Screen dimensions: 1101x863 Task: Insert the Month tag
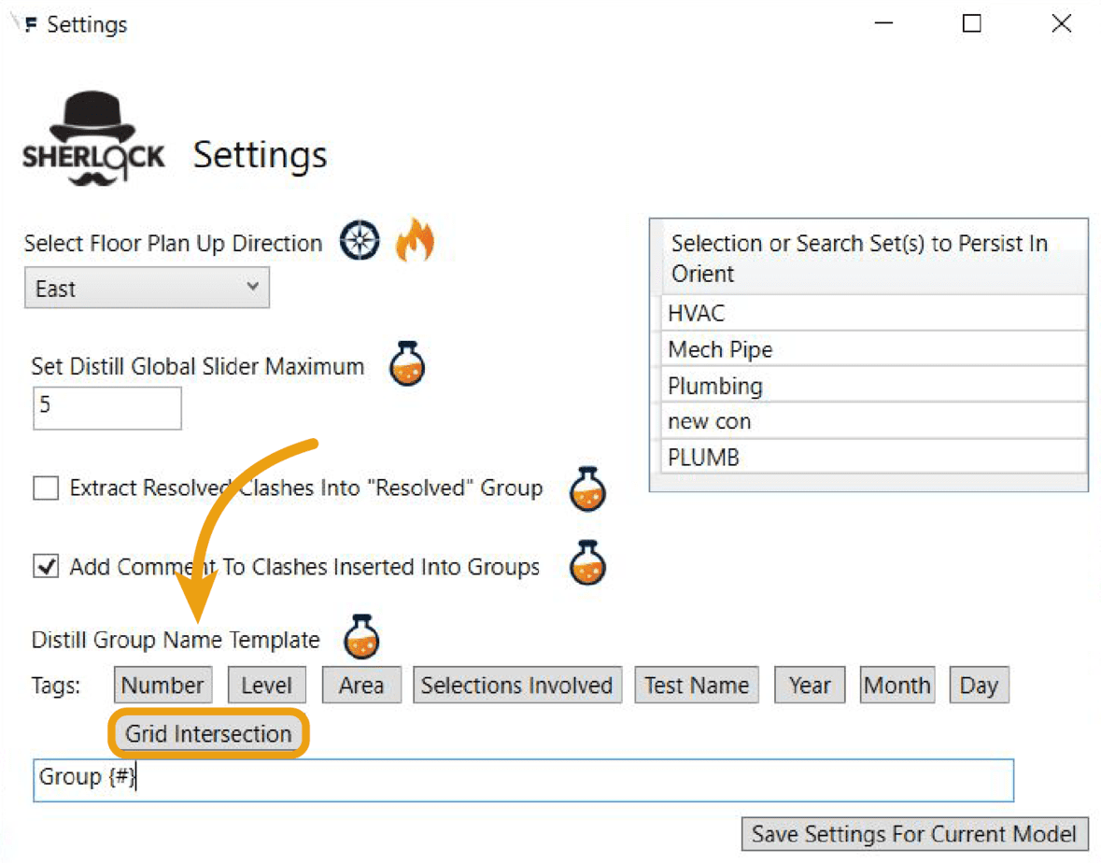(897, 685)
